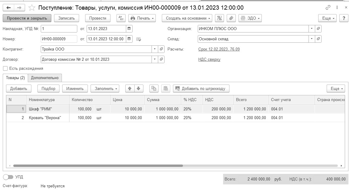Go back with the left arrow button

[x=8, y=8]
